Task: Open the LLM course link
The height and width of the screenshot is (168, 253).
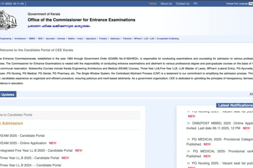Action: click(x=152, y=39)
